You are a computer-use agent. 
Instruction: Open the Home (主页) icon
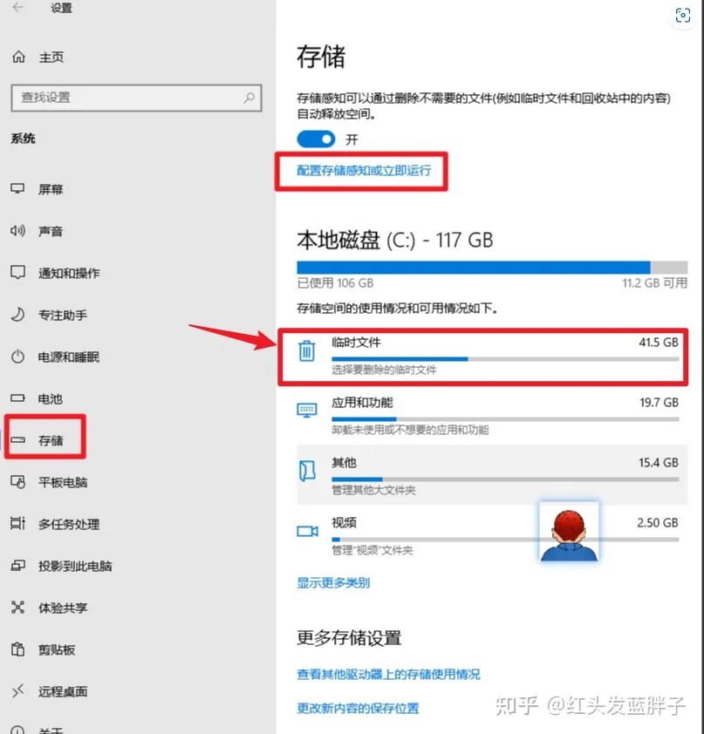pos(18,58)
